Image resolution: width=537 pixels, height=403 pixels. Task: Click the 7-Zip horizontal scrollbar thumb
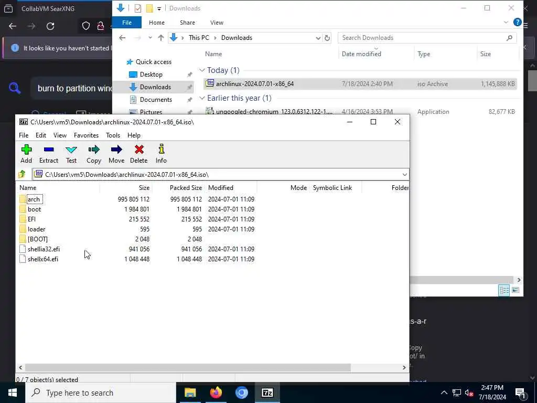coord(188,368)
